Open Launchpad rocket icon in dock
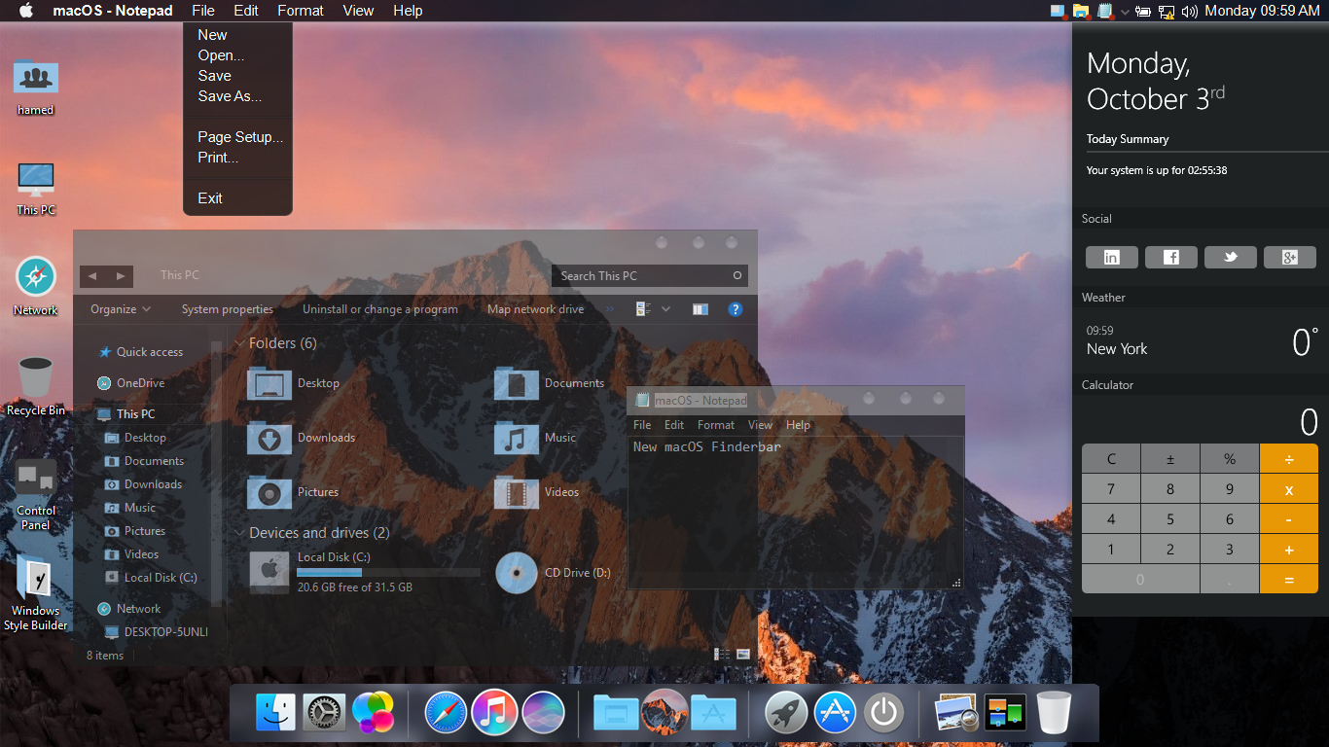 [x=785, y=713]
